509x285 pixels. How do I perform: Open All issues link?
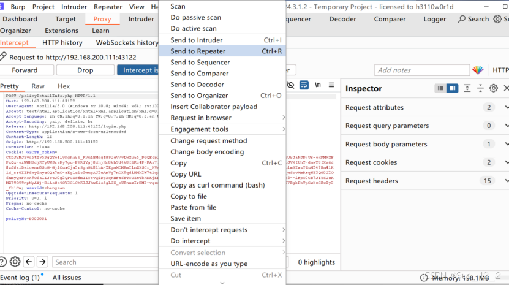(67, 278)
